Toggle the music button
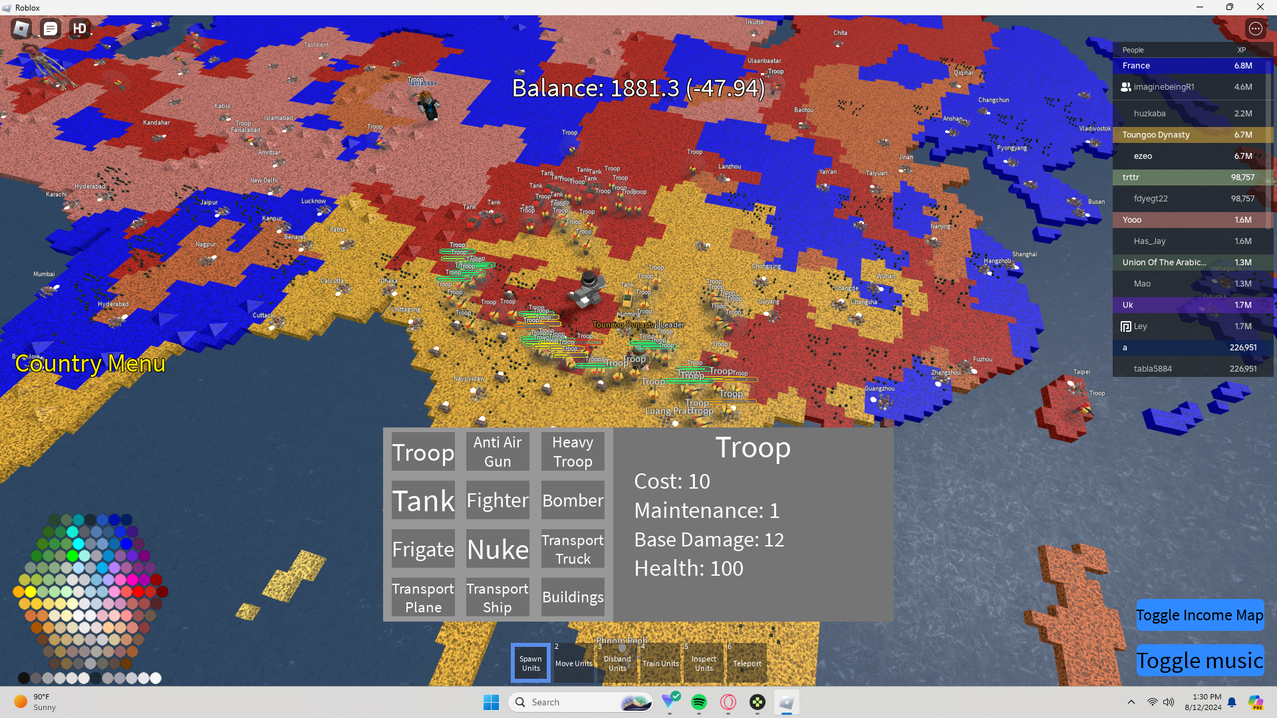The width and height of the screenshot is (1277, 718). 1199,660
